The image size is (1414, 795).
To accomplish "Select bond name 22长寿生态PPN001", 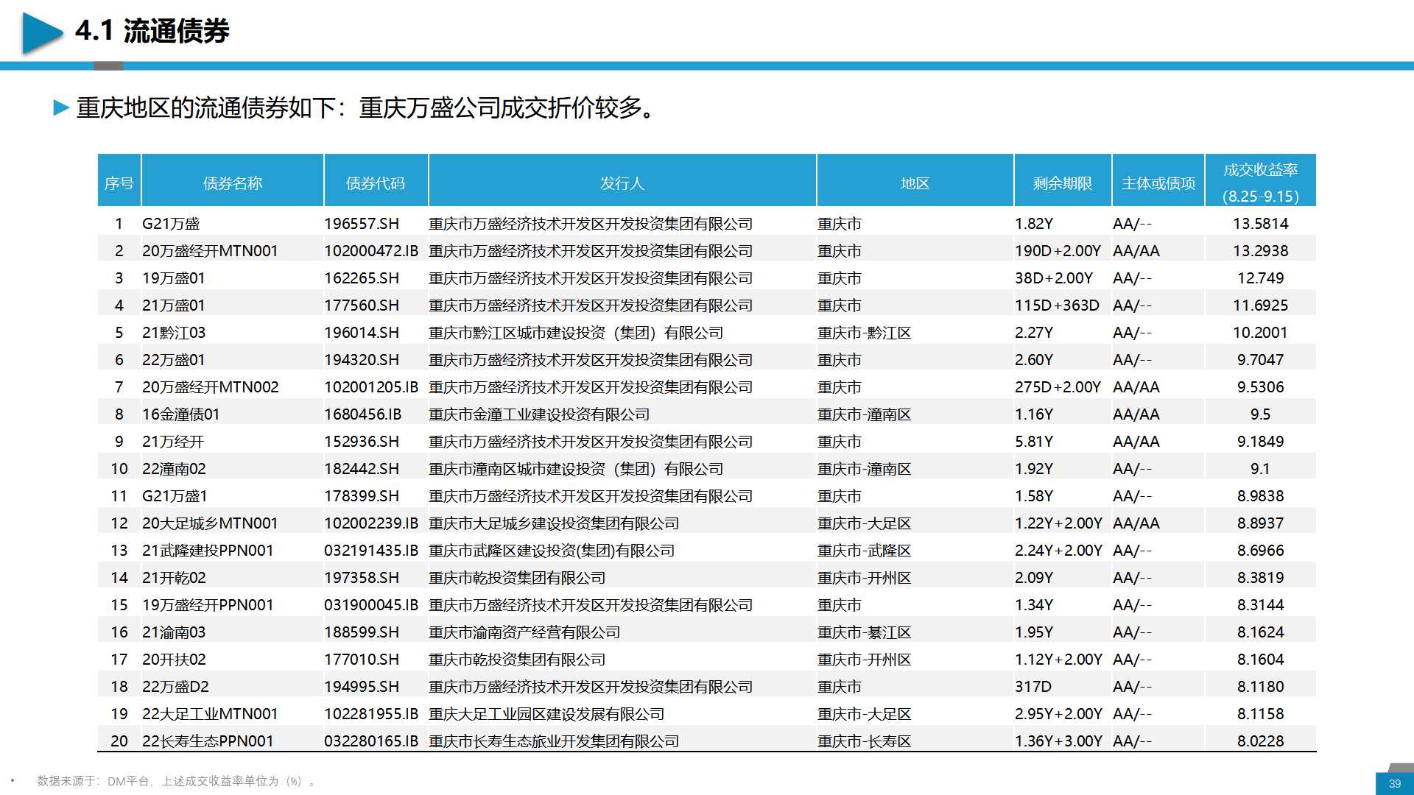I will tap(208, 741).
